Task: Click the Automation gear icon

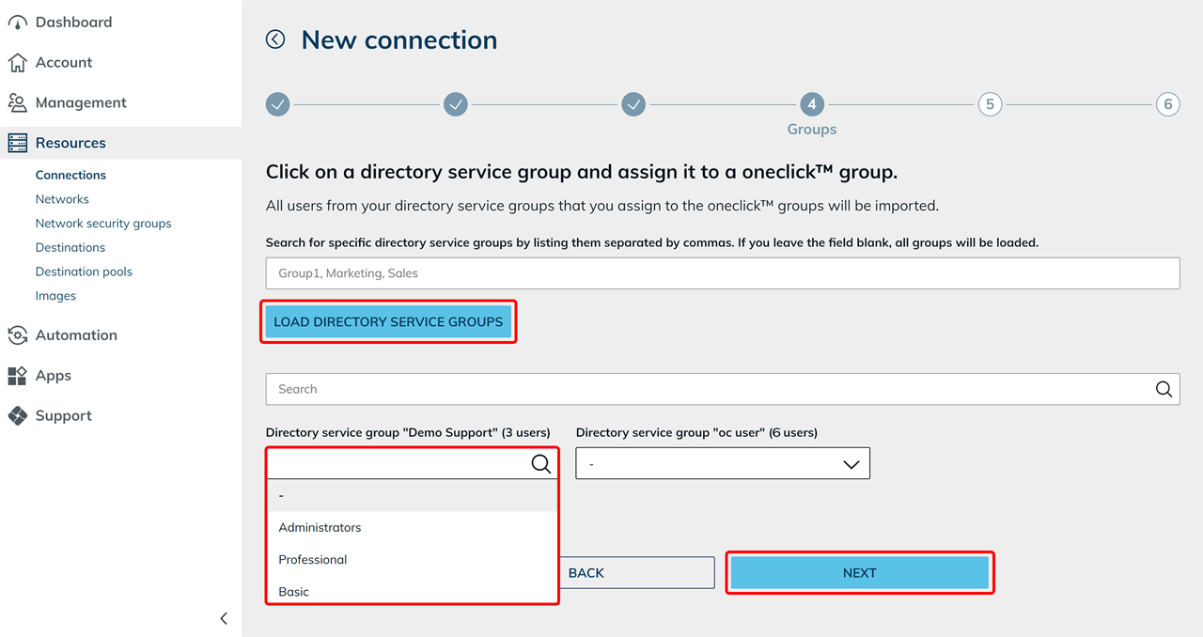Action: pos(17,335)
